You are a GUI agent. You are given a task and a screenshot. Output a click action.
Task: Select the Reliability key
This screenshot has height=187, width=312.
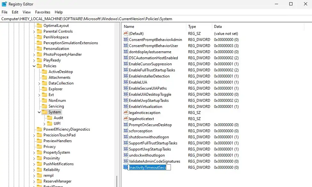[52, 170]
